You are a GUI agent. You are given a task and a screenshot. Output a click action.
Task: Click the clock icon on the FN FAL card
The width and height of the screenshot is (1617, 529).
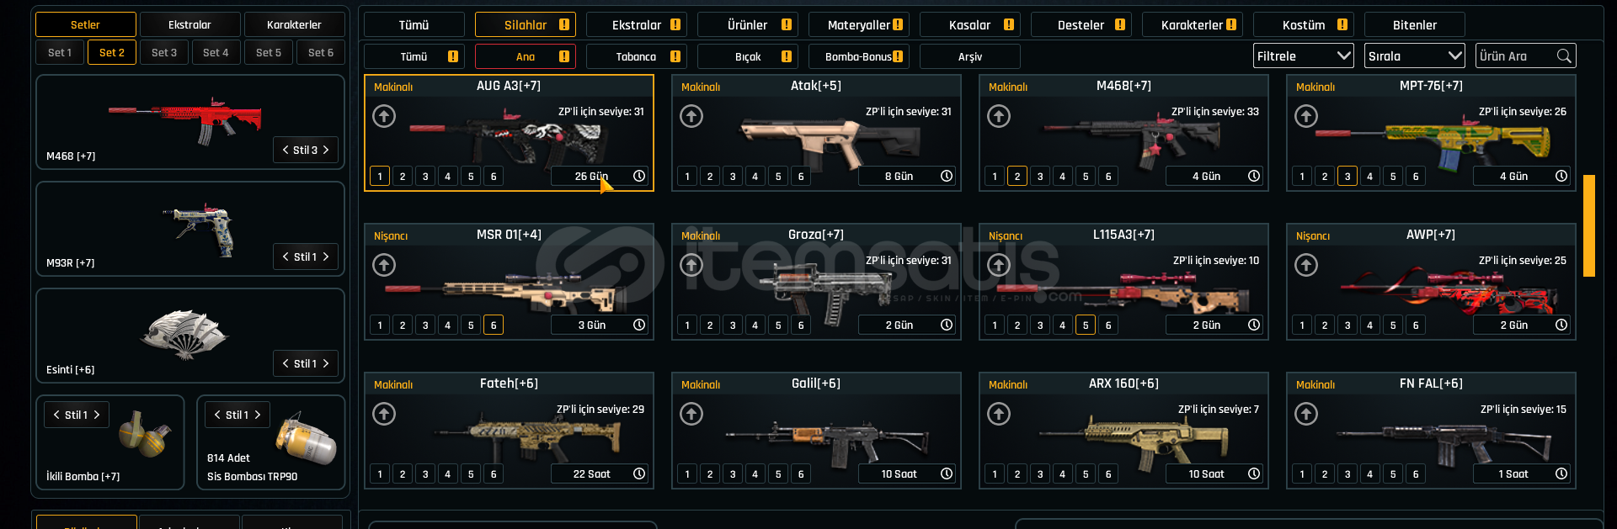[1561, 473]
